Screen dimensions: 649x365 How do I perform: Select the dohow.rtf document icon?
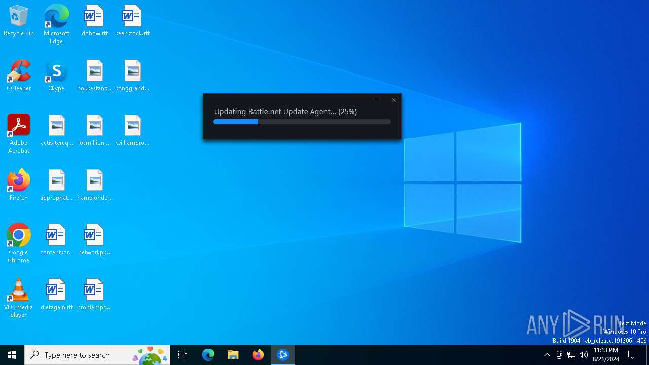[94, 21]
